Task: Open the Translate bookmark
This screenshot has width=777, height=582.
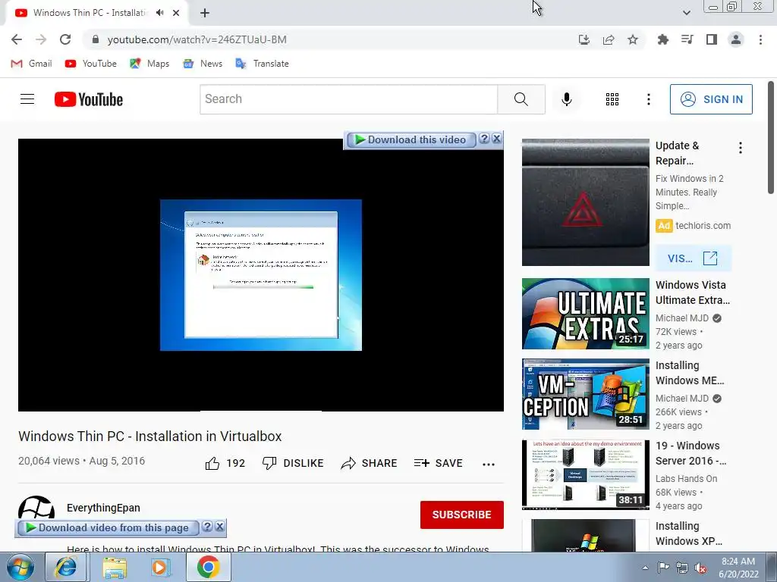Action: [262, 64]
